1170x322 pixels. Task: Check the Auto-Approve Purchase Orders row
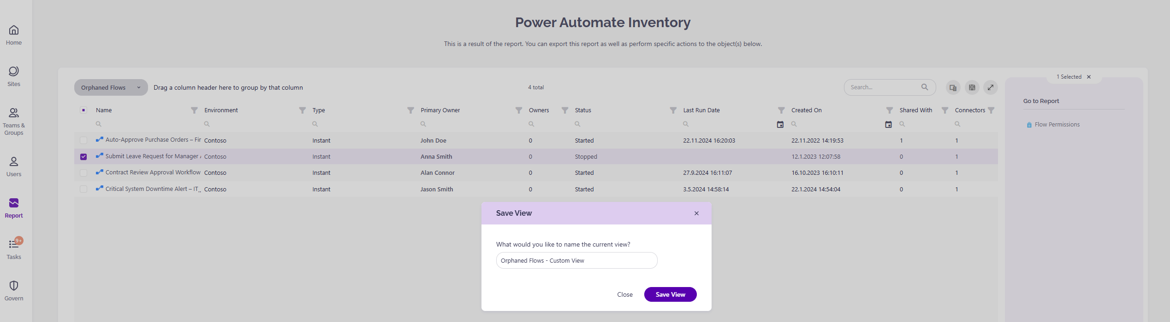point(83,140)
